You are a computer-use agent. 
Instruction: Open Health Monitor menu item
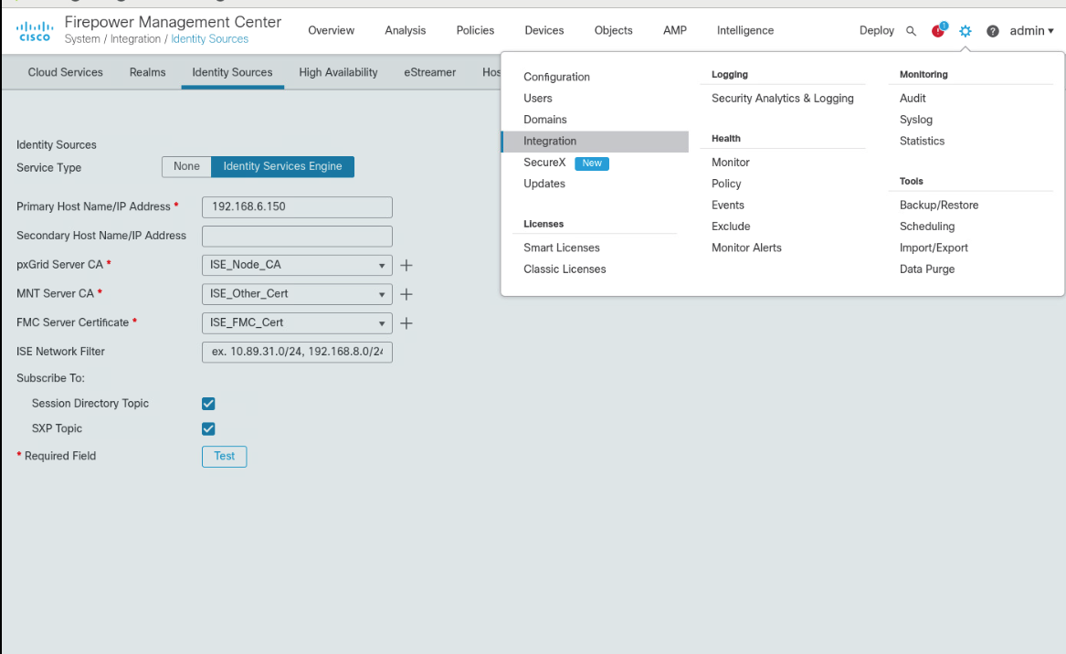731,163
